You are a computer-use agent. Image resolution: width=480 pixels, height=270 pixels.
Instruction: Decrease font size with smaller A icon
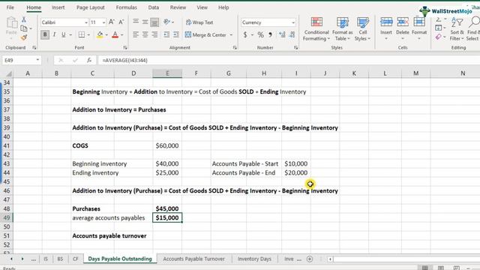(x=121, y=22)
